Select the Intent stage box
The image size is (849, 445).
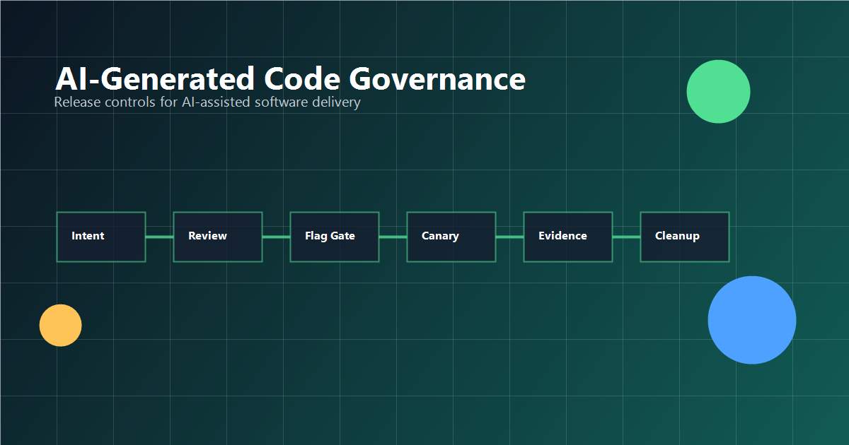coord(101,237)
